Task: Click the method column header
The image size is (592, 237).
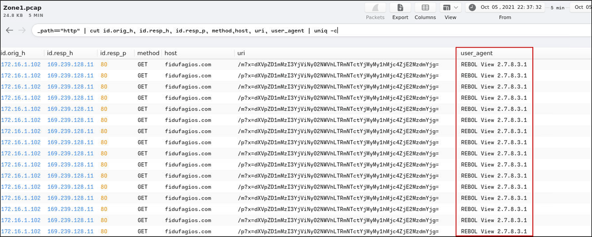Action: pyautogui.click(x=148, y=53)
